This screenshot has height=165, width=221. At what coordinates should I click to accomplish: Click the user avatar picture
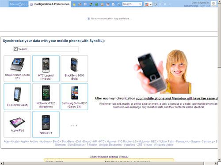(213, 4)
